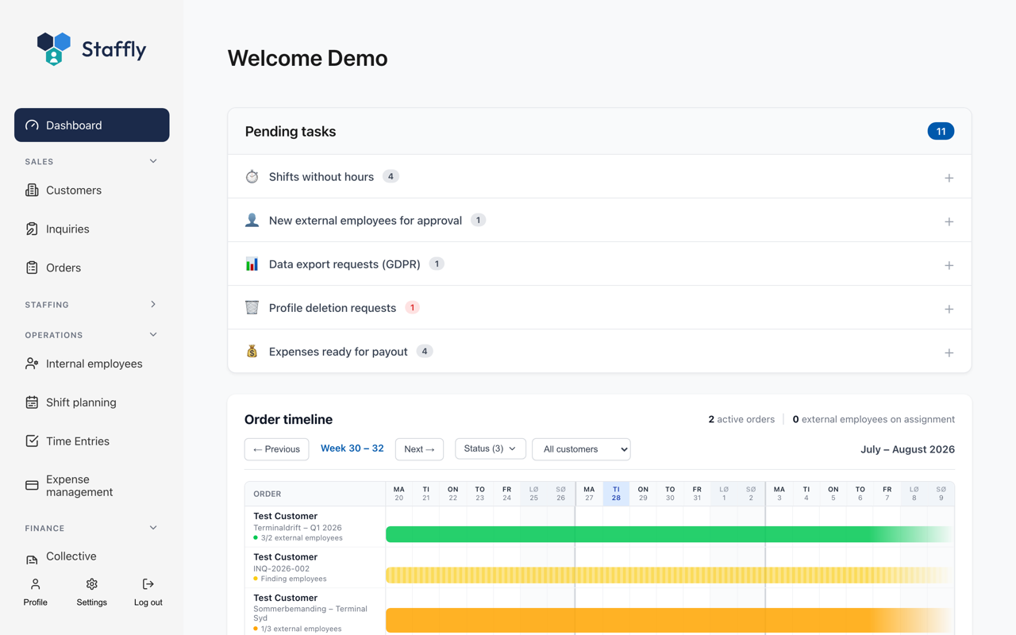Image resolution: width=1016 pixels, height=635 pixels.
Task: Click the INQ-2026-002 order text
Action: [x=282, y=568]
